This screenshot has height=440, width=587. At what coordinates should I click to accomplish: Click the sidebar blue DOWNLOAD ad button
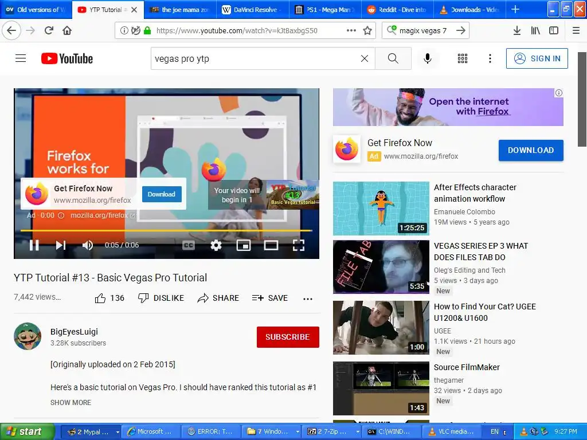[531, 151]
